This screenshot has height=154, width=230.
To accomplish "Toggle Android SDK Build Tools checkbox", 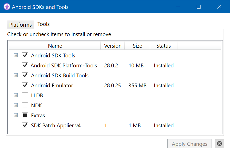I will click(x=25, y=75).
